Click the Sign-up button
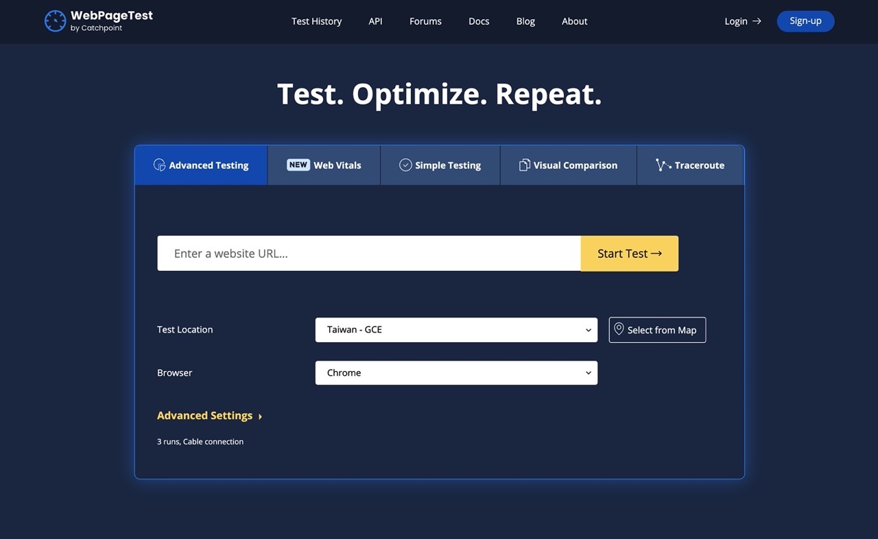The width and height of the screenshot is (878, 539). coord(805,21)
